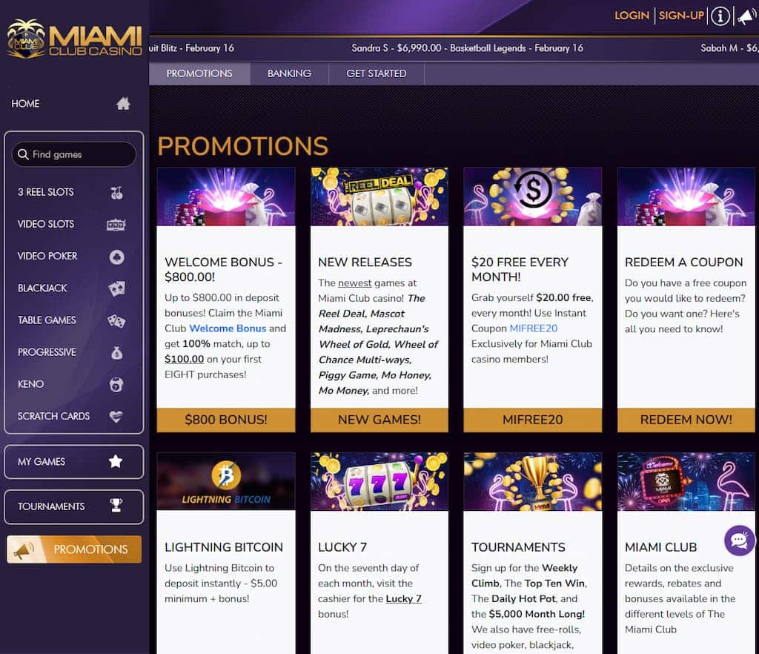
Task: Select the My Games star icon
Action: coord(116,461)
